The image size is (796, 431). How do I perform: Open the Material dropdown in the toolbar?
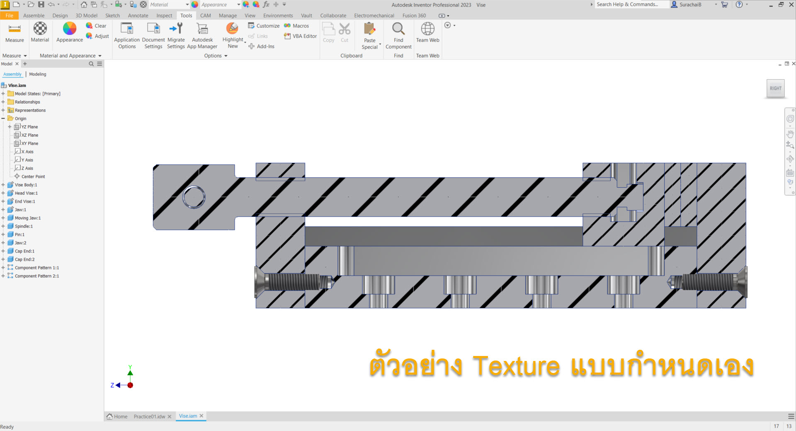[x=187, y=5]
